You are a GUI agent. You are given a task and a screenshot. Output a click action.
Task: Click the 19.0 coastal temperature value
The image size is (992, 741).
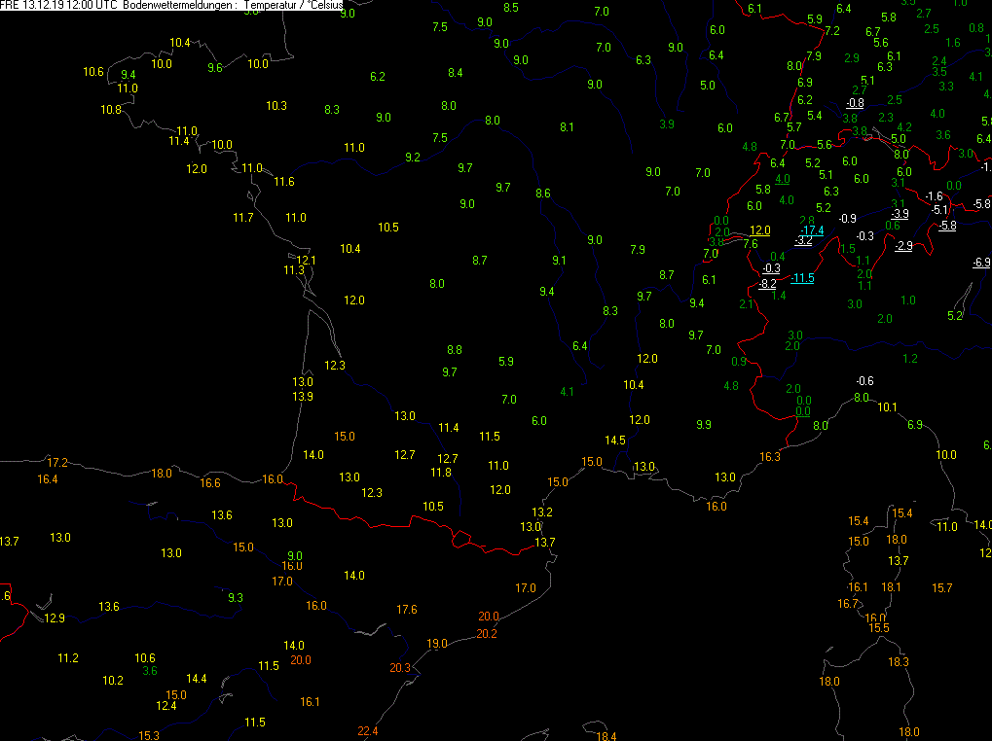(437, 643)
